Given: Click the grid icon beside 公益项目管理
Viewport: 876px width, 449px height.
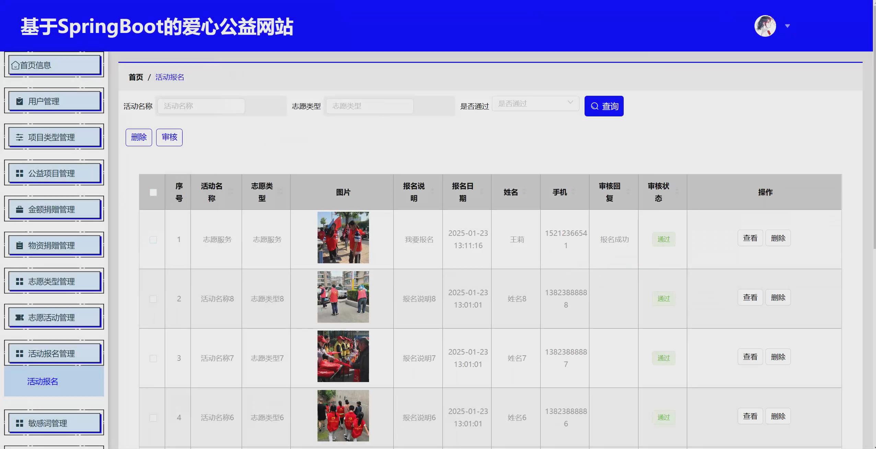Looking at the screenshot, I should [x=20, y=173].
